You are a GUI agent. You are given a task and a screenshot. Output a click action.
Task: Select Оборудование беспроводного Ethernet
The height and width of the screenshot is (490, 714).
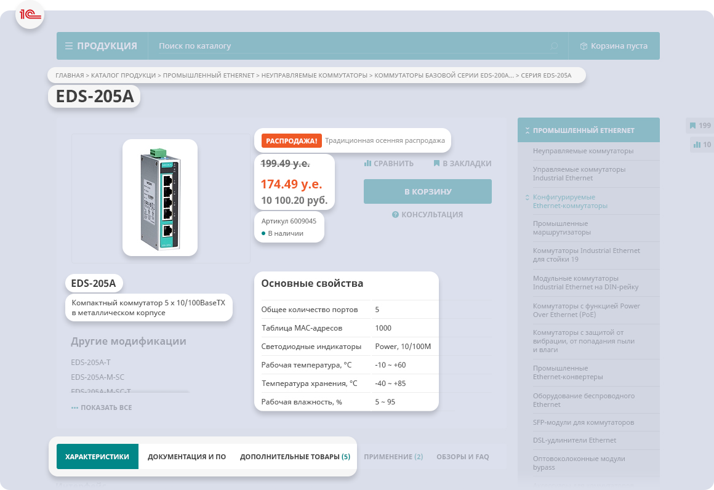(584, 400)
